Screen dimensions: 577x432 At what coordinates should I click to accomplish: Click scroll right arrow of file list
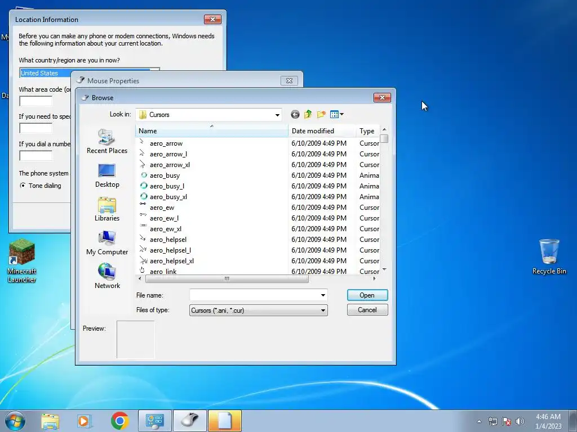pyautogui.click(x=374, y=279)
